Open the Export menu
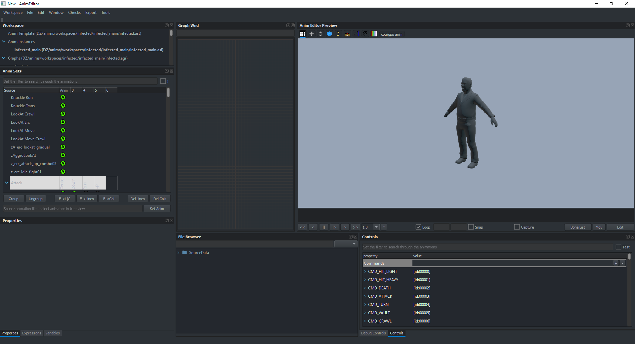Viewport: 635px width, 344px height. 91,13
